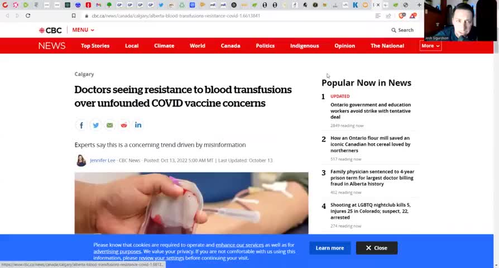Open the World news section

pyautogui.click(x=197, y=46)
